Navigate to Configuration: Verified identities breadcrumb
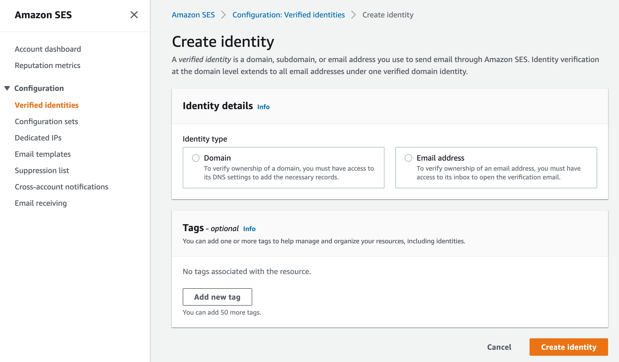 (x=289, y=15)
